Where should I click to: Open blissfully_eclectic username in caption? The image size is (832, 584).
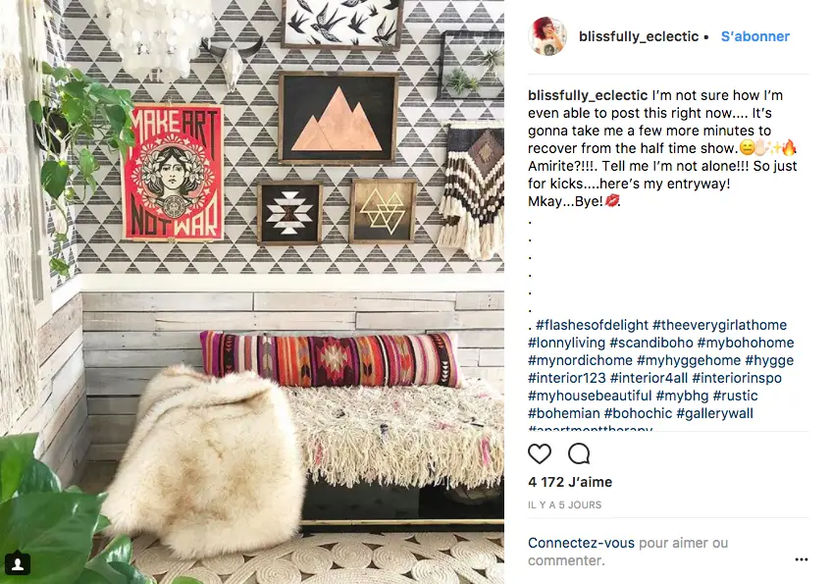pyautogui.click(x=588, y=95)
